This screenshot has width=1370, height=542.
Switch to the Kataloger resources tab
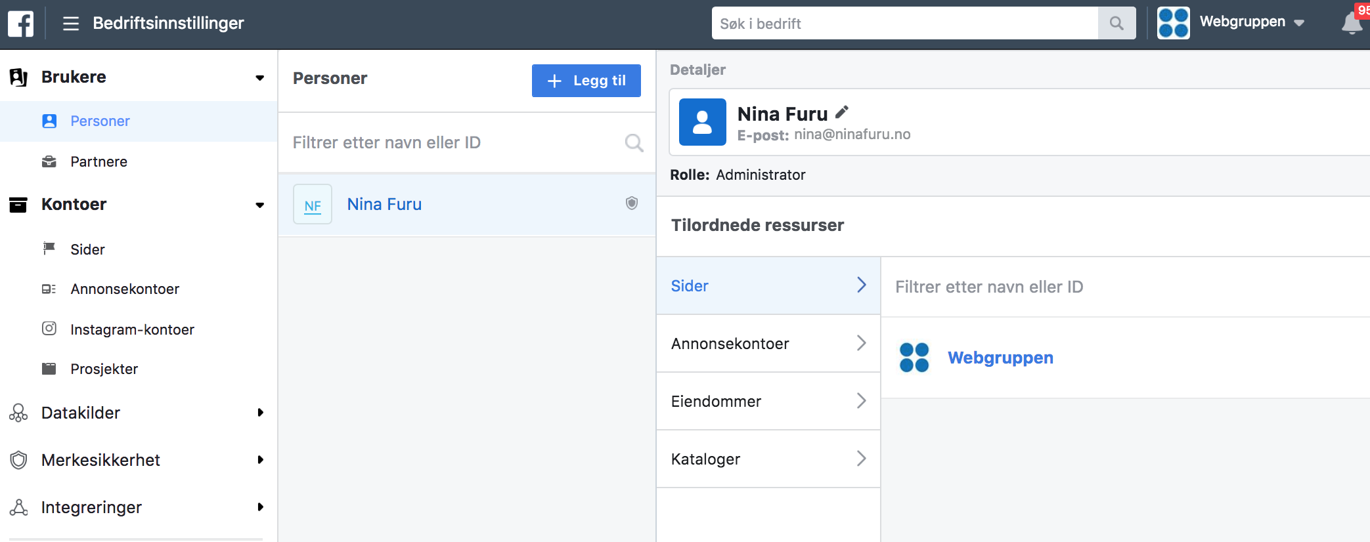(768, 459)
